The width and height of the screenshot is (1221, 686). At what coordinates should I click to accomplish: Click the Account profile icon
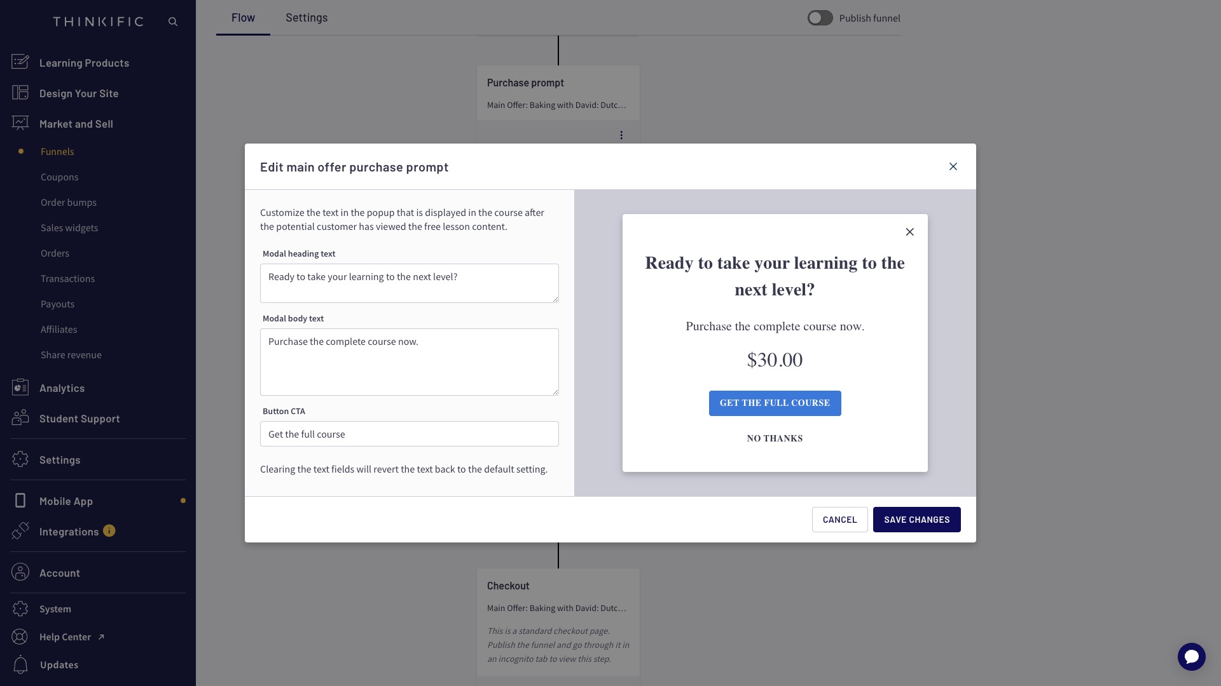coord(20,572)
